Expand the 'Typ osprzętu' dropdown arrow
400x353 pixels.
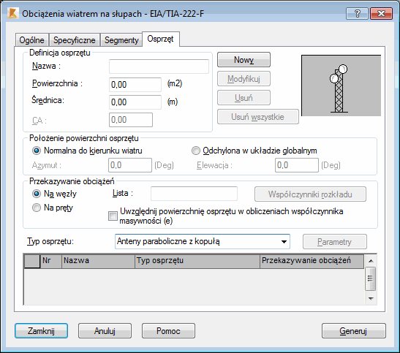point(284,241)
